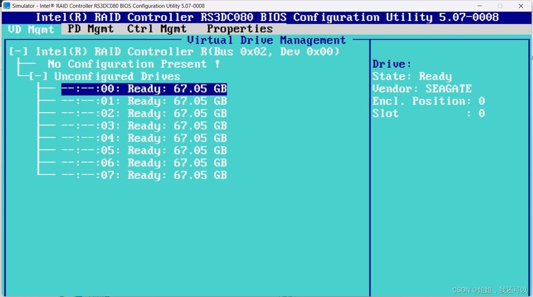Viewport: 533px width, 297px height.
Task: Select No Configuration Present entry
Action: click(134, 64)
